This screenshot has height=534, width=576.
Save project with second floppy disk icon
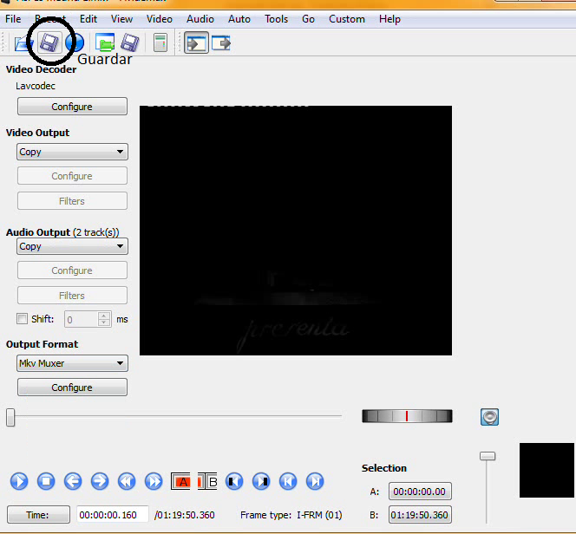click(x=130, y=42)
